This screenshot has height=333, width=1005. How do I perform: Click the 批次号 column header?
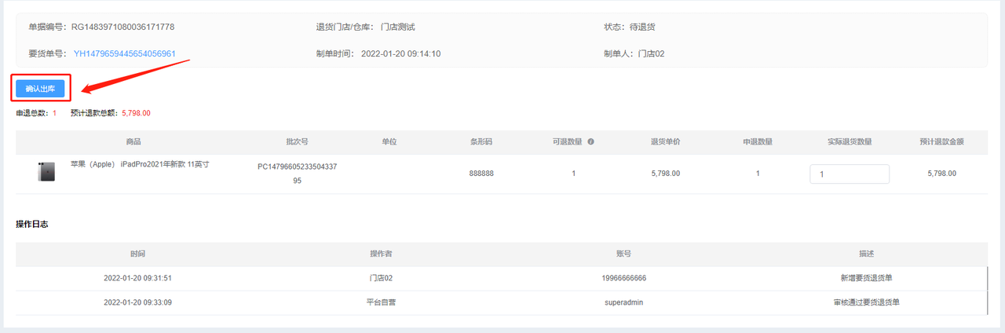297,142
